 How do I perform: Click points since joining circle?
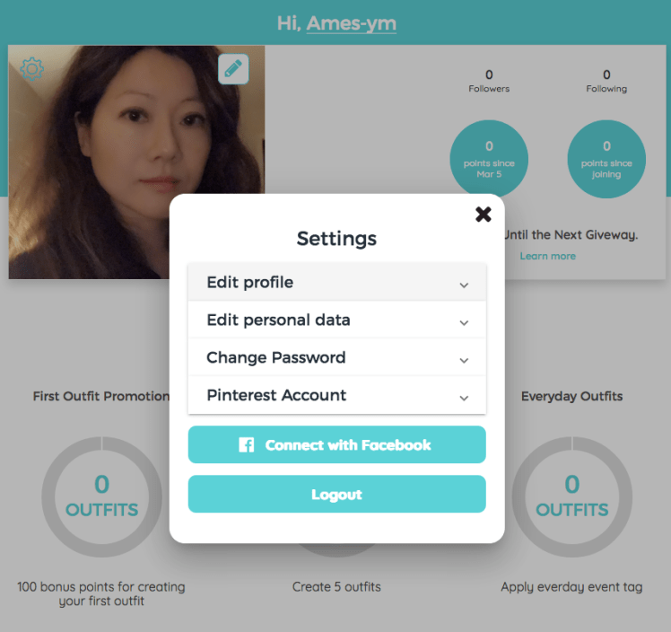pos(606,159)
